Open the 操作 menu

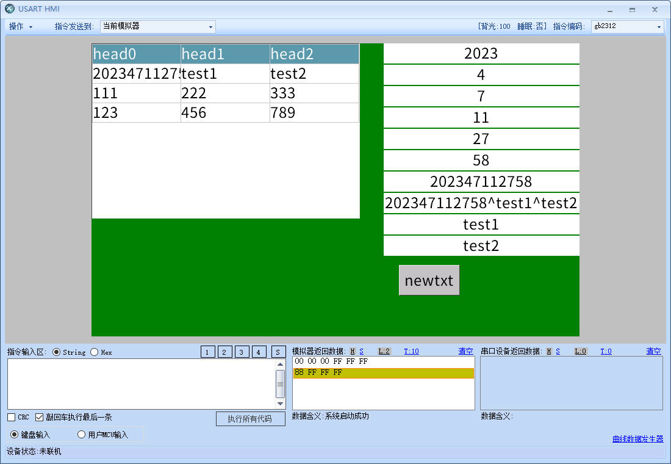click(x=21, y=27)
